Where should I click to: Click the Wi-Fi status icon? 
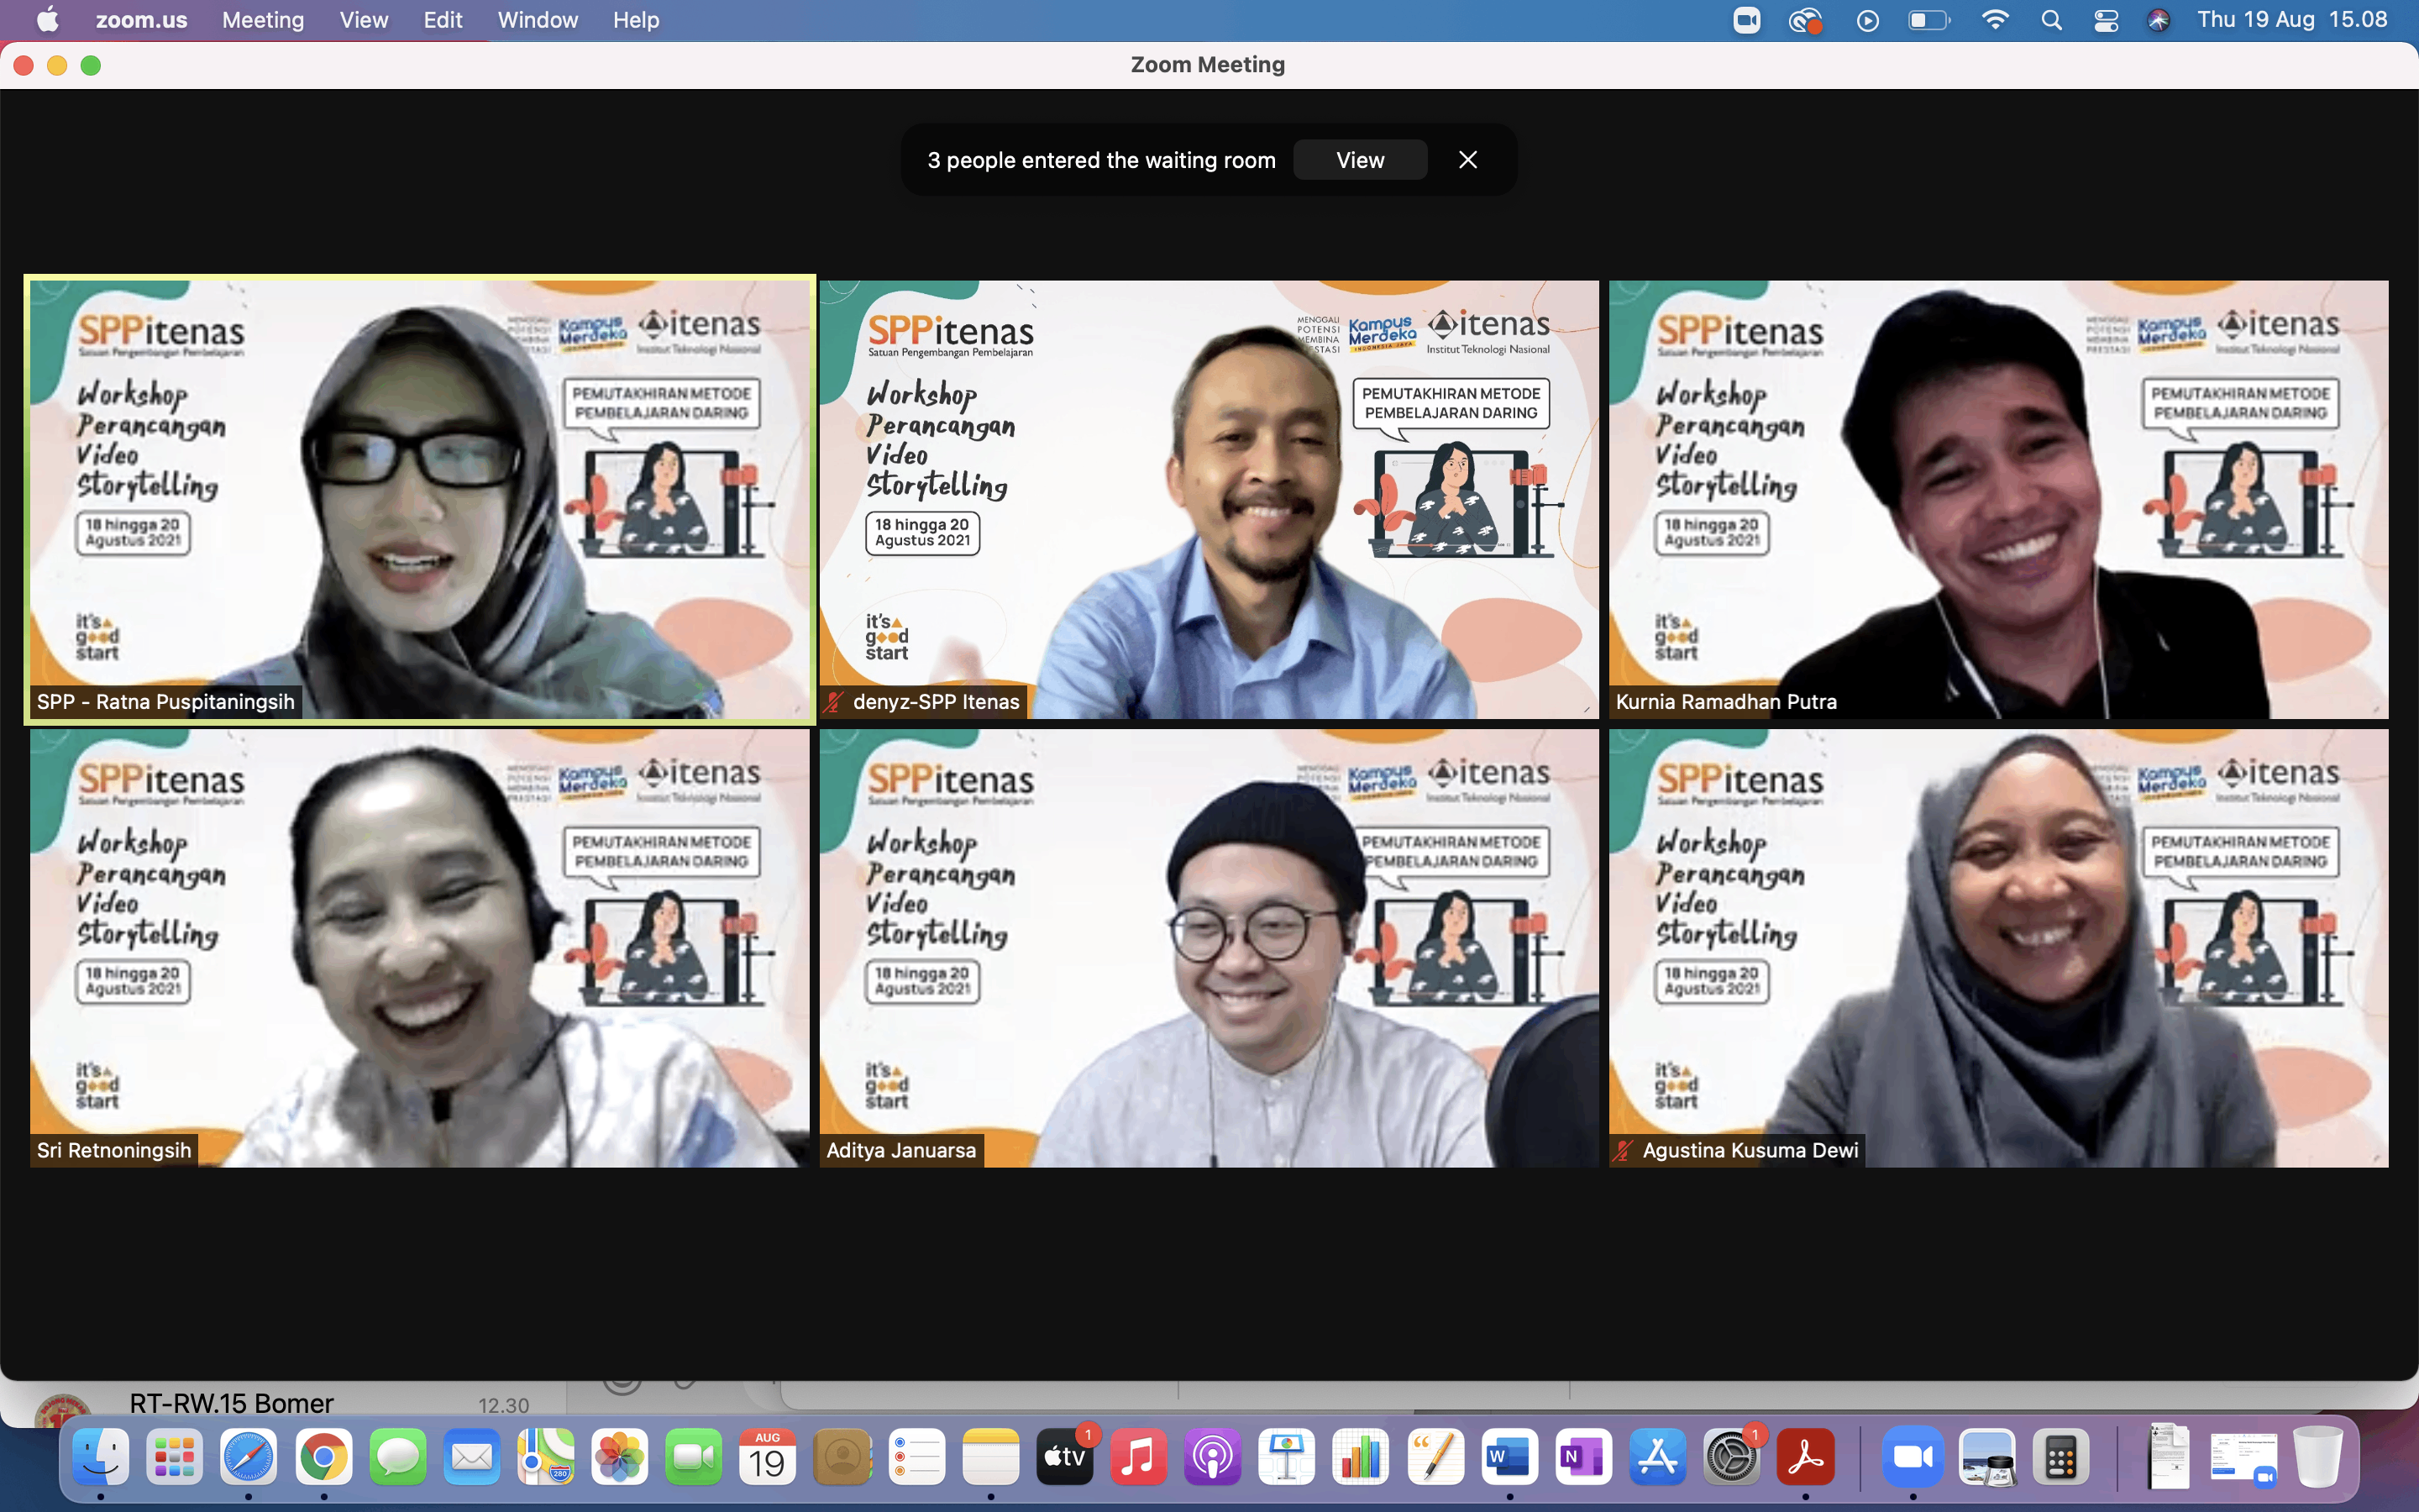(1994, 20)
